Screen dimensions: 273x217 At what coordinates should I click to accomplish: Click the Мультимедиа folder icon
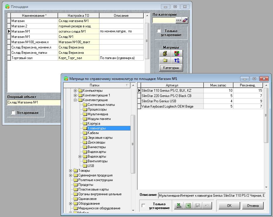[x=85, y=114]
